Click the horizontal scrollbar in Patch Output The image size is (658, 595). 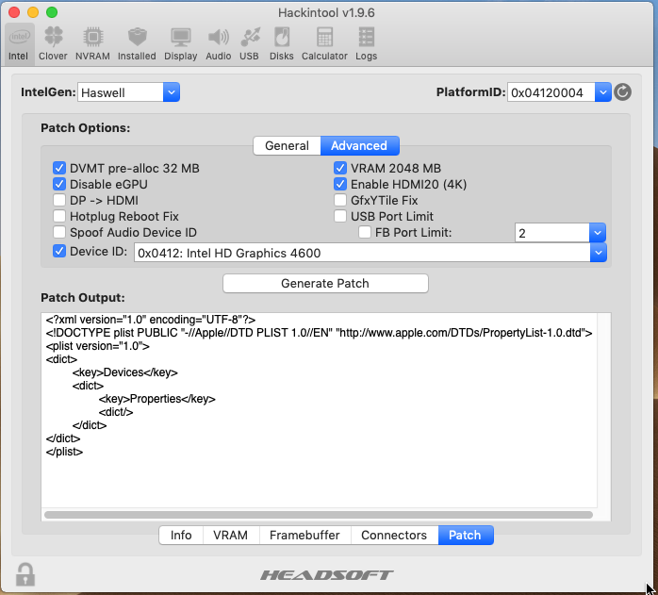pyautogui.click(x=319, y=515)
